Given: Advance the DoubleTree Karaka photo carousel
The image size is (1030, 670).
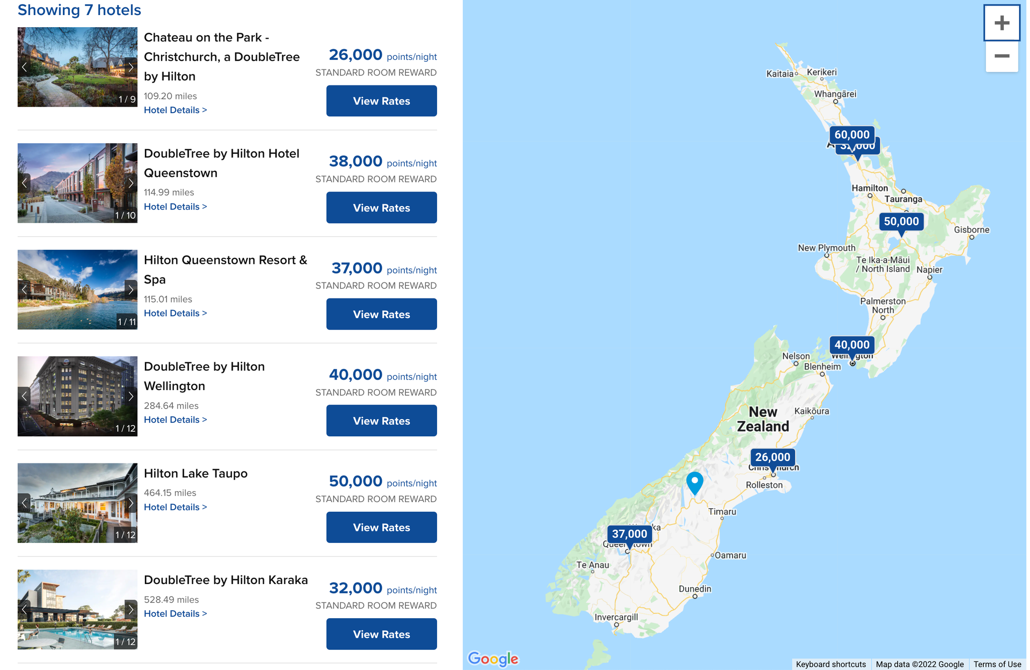Looking at the screenshot, I should pyautogui.click(x=131, y=609).
